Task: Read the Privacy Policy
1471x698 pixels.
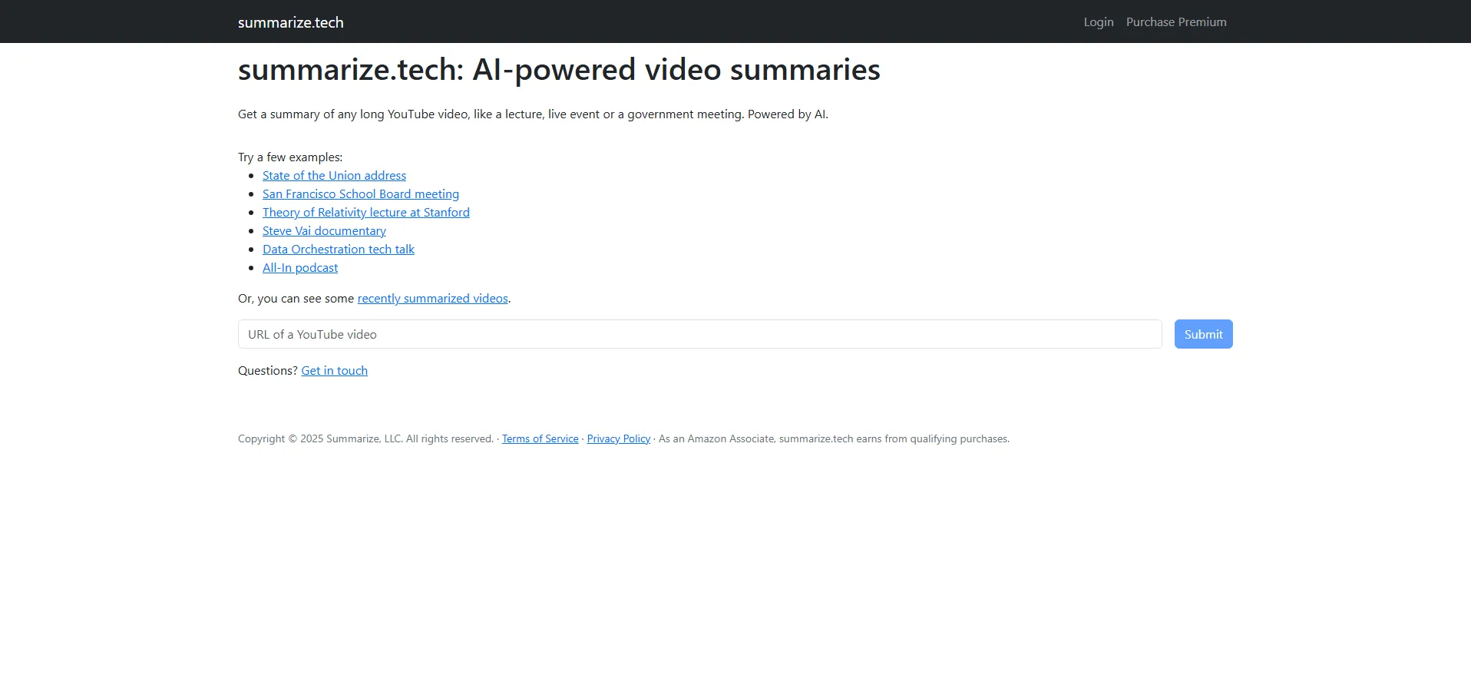Action: 618,439
